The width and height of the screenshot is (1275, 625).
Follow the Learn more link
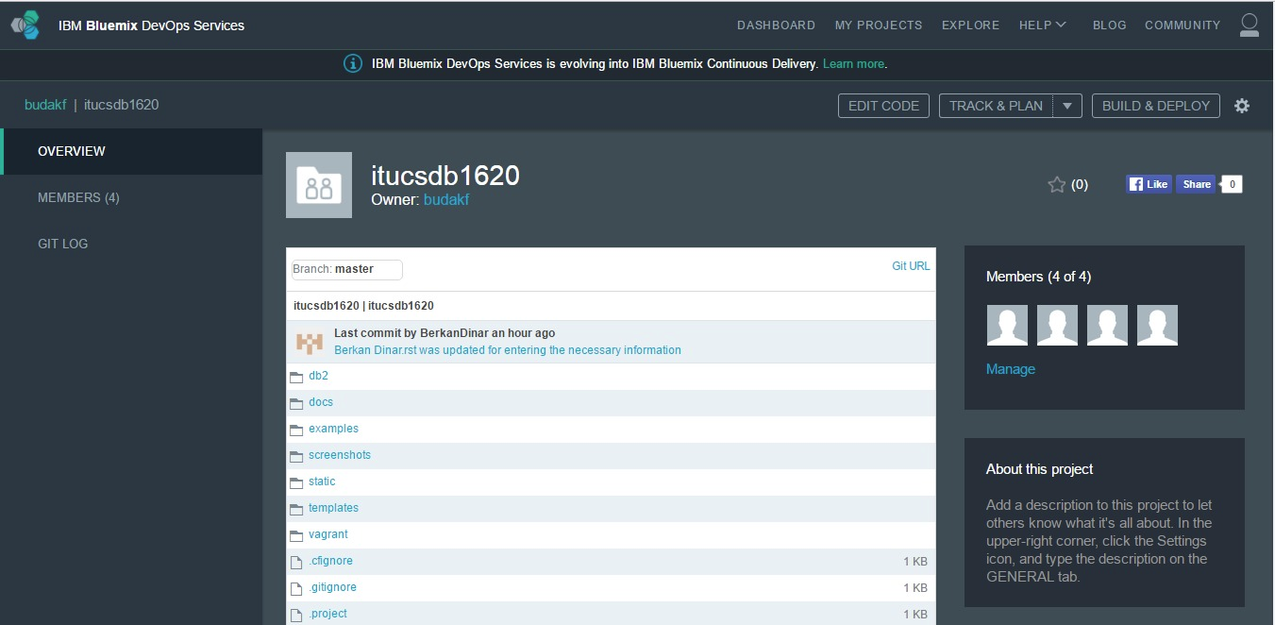click(x=853, y=64)
